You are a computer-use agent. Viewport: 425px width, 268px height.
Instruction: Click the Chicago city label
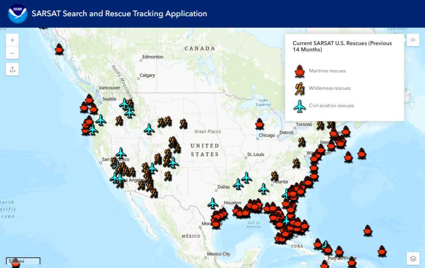click(267, 135)
